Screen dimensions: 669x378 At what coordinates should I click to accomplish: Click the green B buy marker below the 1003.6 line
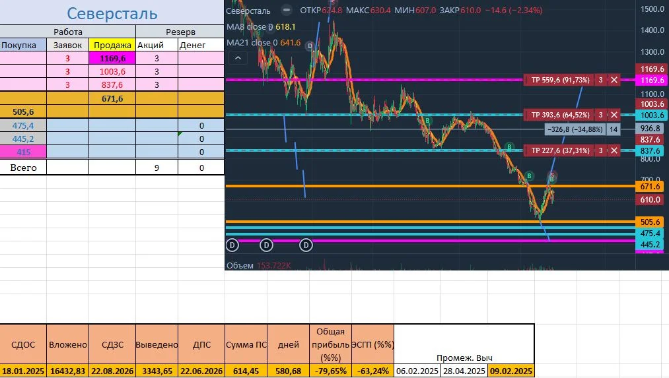click(x=427, y=121)
